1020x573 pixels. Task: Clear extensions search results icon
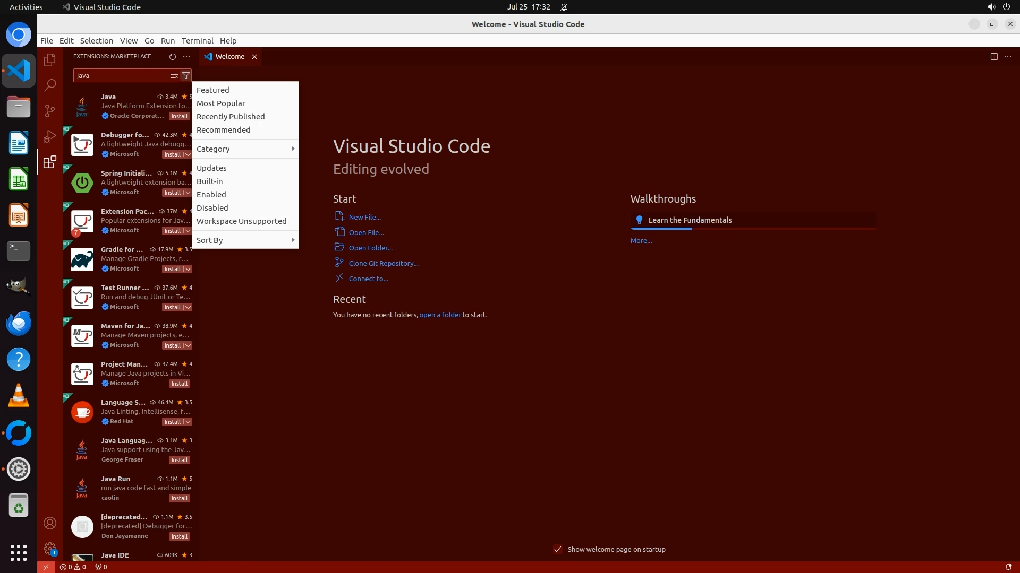coord(174,75)
